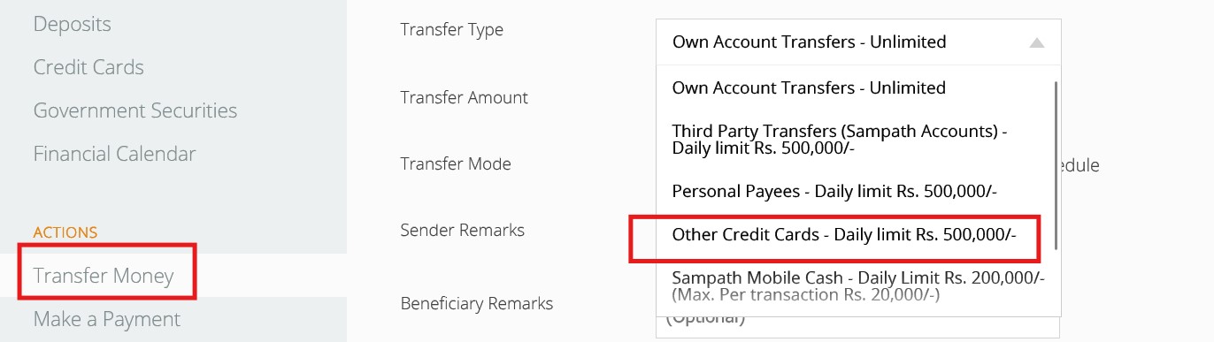Open Make a Payment action
The height and width of the screenshot is (342, 1214).
(107, 319)
